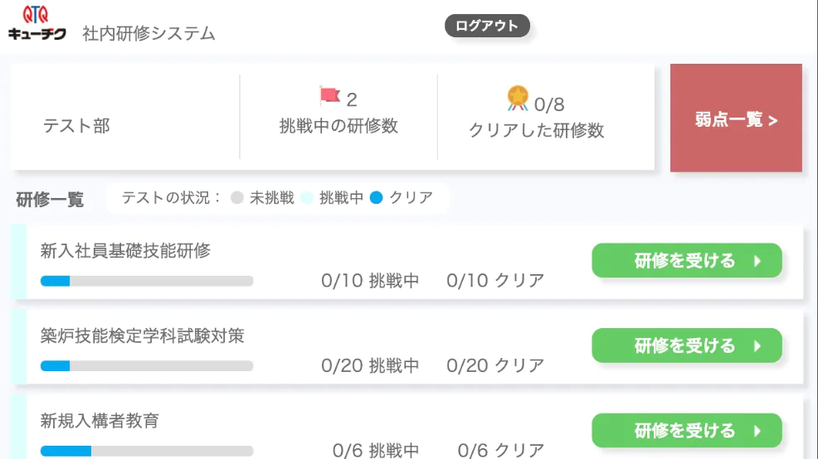Select the 新入社員基礎技能研修 course title
This screenshot has height=459, width=818.
(125, 250)
